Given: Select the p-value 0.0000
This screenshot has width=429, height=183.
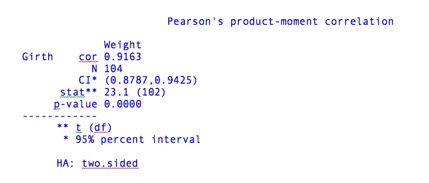Looking at the screenshot, I should coord(123,104).
